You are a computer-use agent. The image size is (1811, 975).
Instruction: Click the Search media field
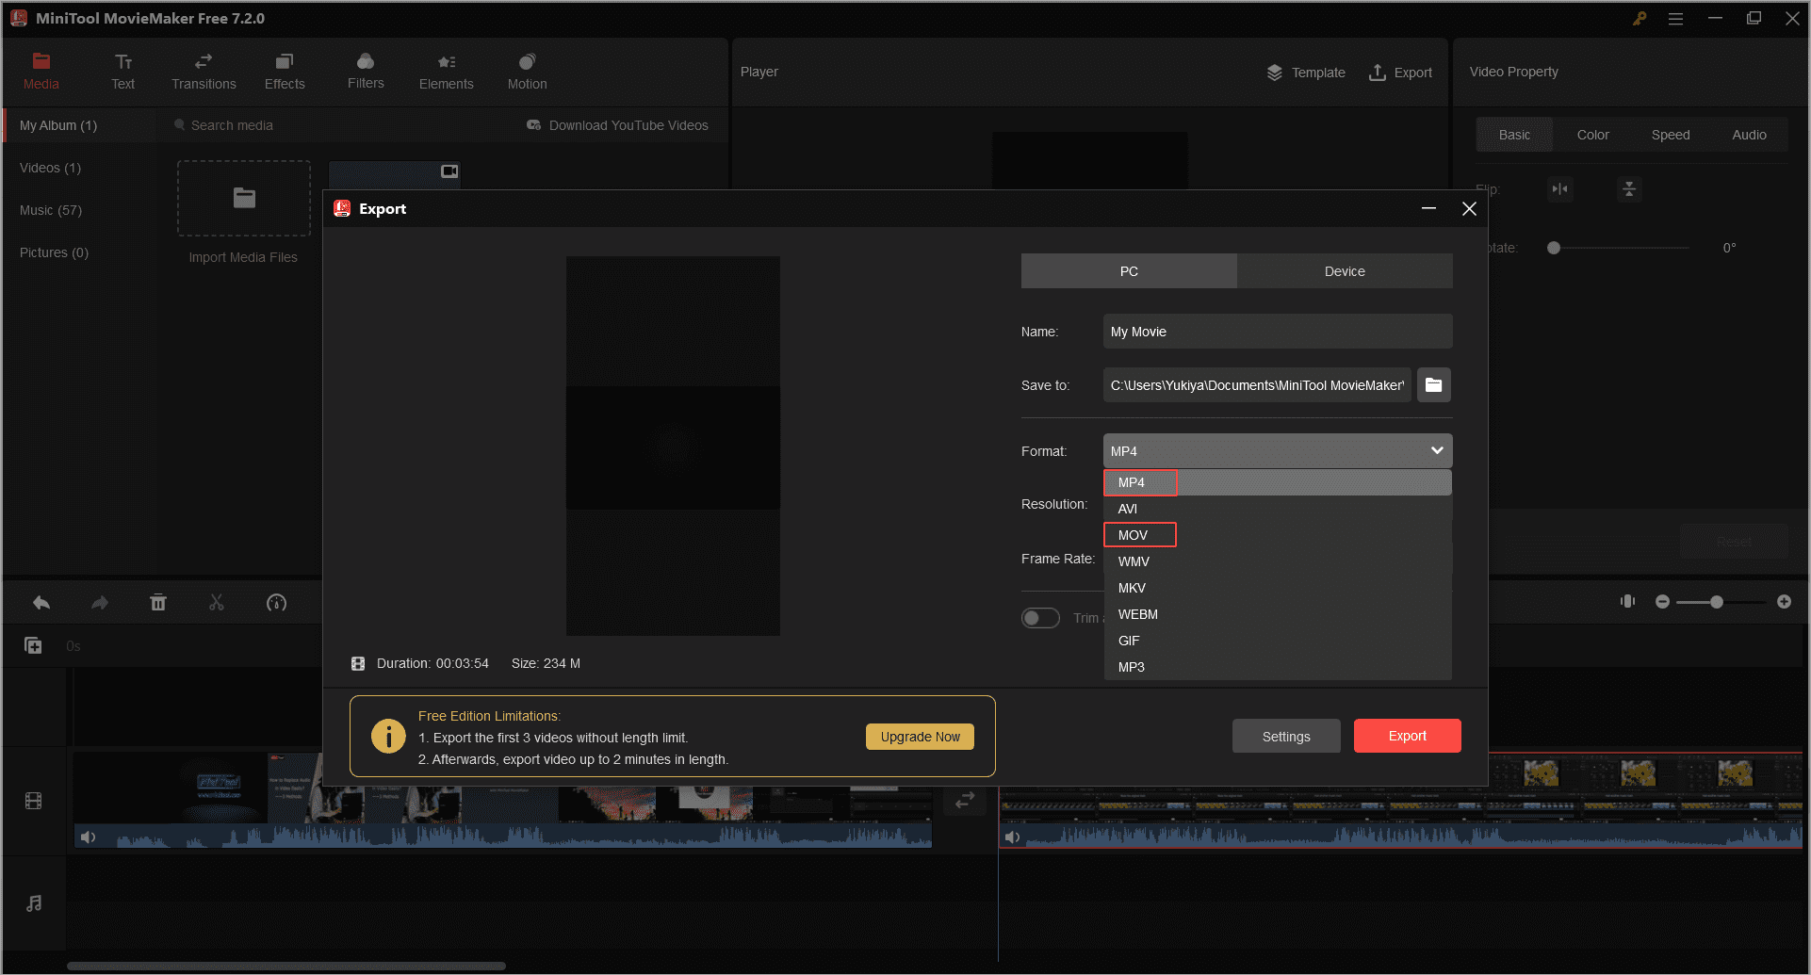[x=339, y=125]
